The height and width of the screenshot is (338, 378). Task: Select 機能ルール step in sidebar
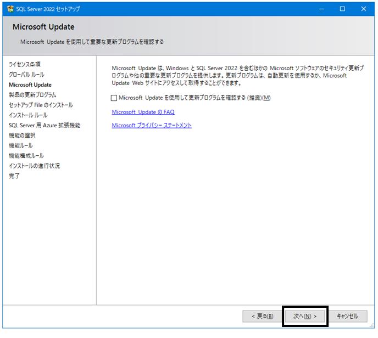[20, 145]
